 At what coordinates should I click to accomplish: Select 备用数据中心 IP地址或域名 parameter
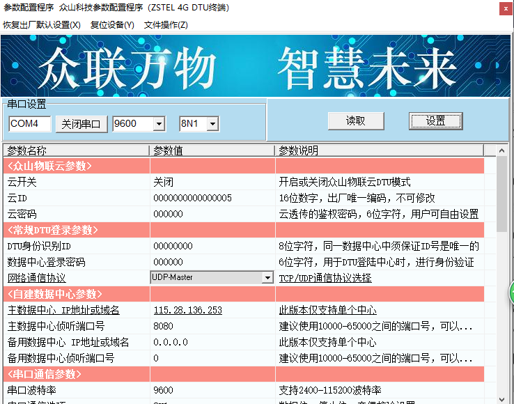(68, 342)
